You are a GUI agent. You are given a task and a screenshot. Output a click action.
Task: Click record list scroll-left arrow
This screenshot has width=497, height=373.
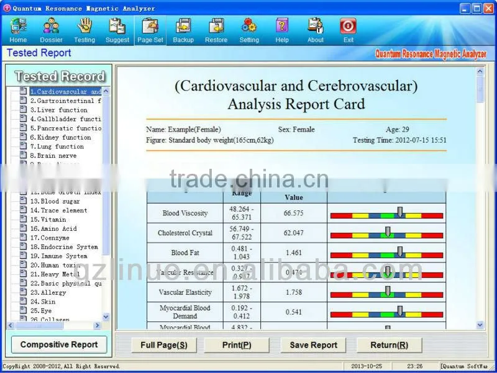click(x=11, y=325)
